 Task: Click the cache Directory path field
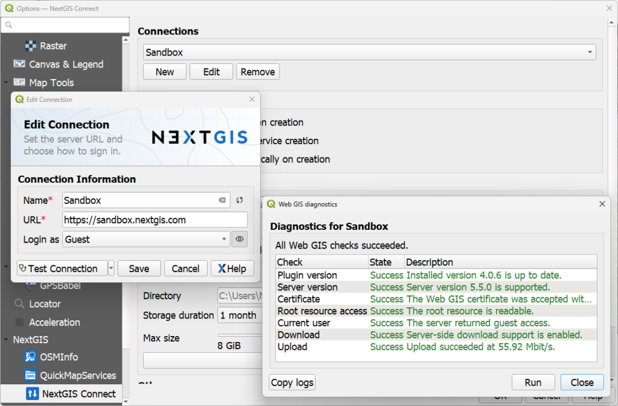[240, 296]
